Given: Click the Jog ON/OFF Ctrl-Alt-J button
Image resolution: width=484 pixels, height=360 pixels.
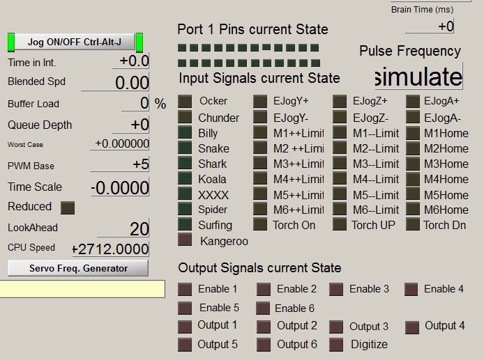Looking at the screenshot, I should (75, 42).
